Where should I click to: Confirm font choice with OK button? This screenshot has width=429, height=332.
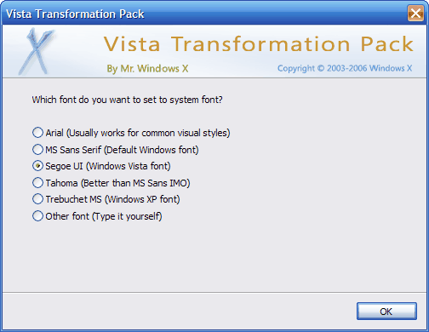386,312
